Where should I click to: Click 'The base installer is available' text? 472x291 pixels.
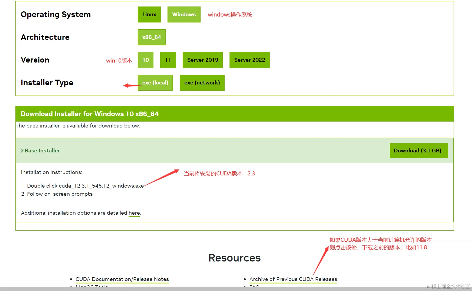(78, 126)
